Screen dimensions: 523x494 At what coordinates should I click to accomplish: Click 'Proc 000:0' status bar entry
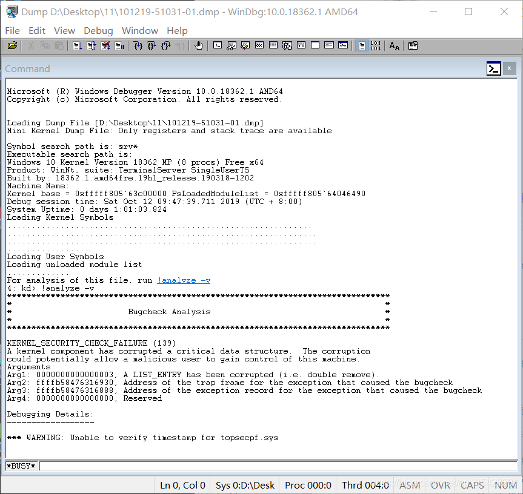click(x=308, y=486)
